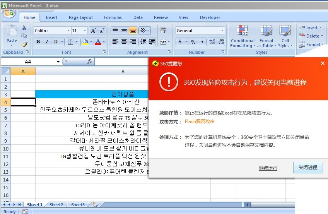Decrease font size with Shrink Font
The height and width of the screenshot is (214, 328).
click(102, 31)
